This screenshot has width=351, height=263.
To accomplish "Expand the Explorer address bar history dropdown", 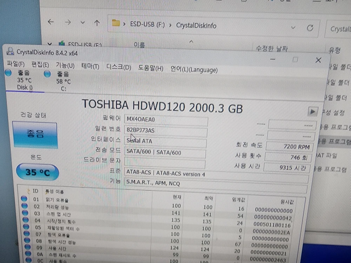I will [293, 28].
